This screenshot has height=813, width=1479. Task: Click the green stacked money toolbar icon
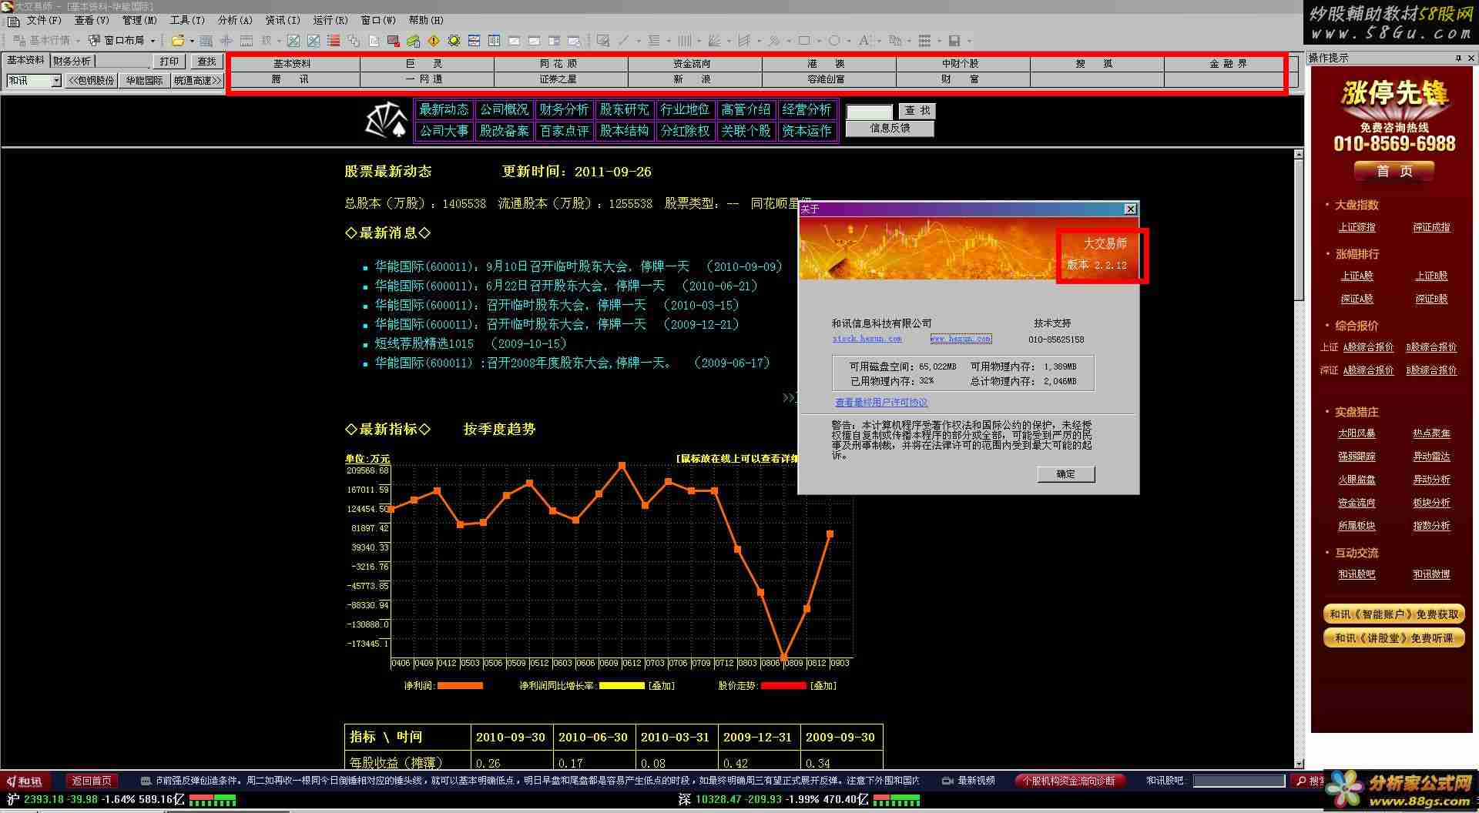pos(414,40)
